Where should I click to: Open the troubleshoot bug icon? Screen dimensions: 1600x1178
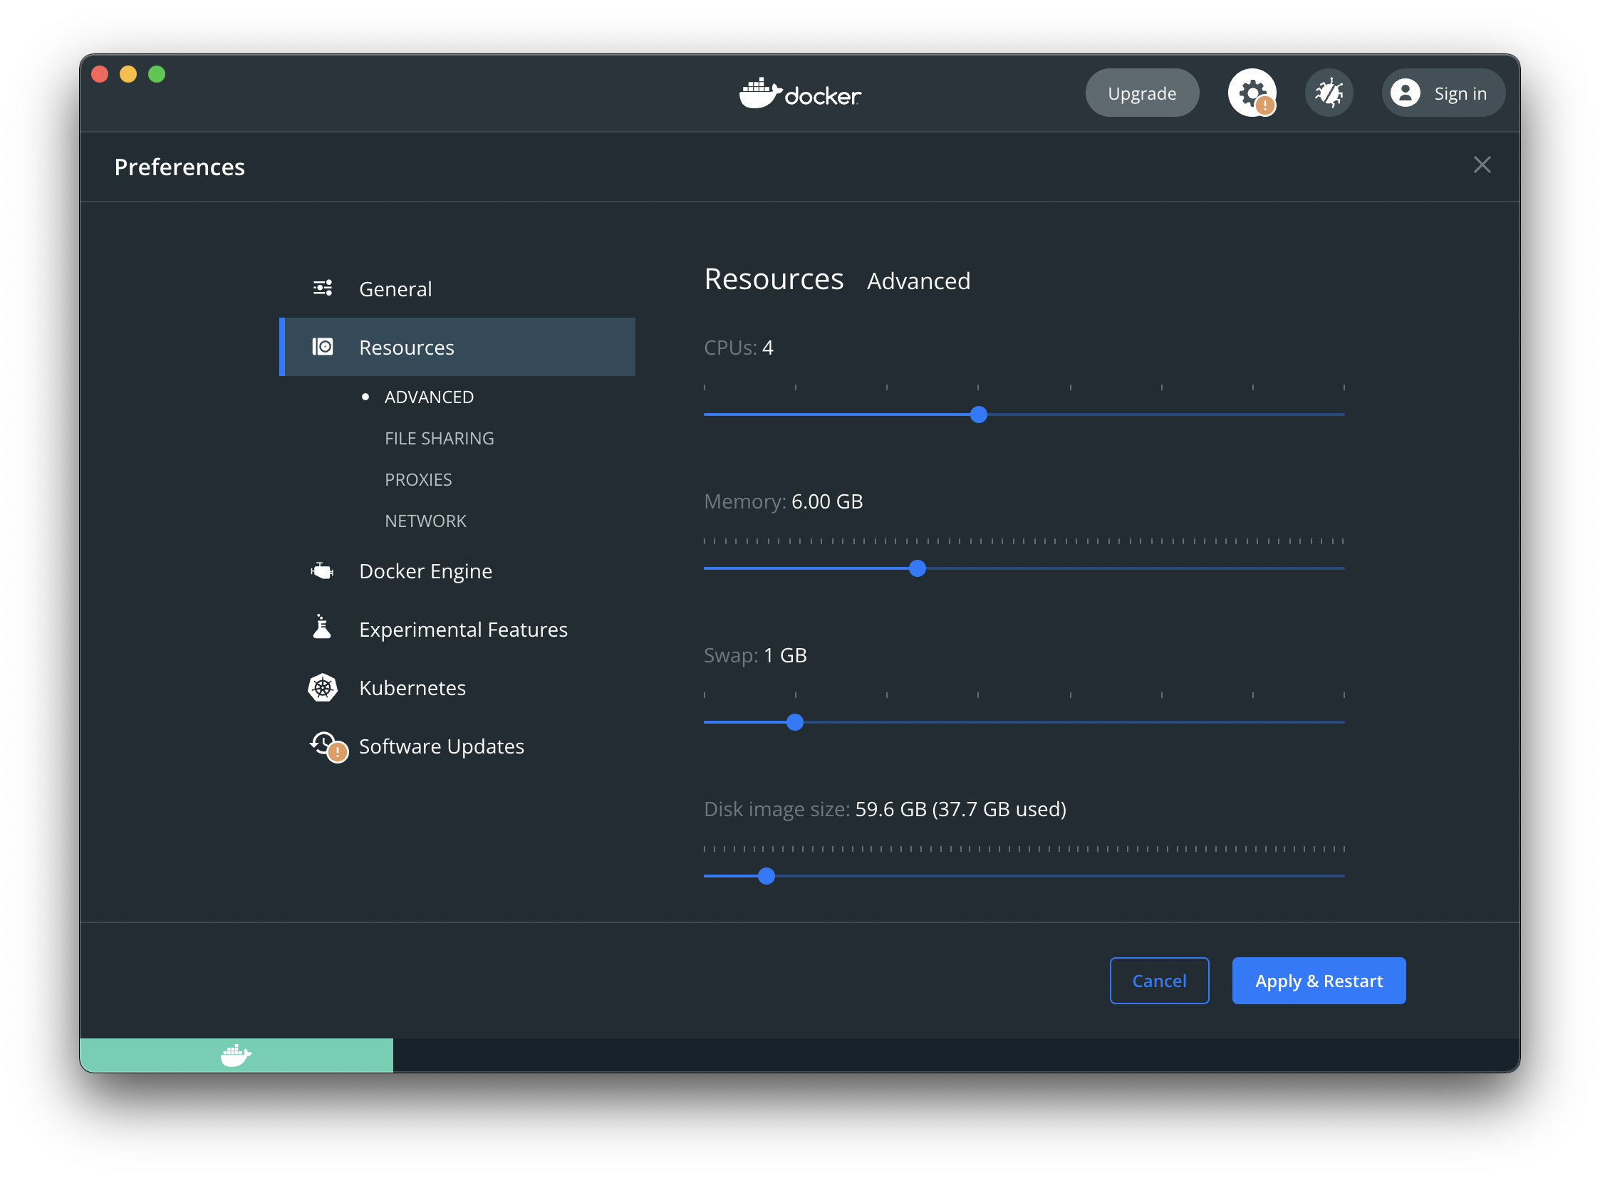coord(1328,93)
